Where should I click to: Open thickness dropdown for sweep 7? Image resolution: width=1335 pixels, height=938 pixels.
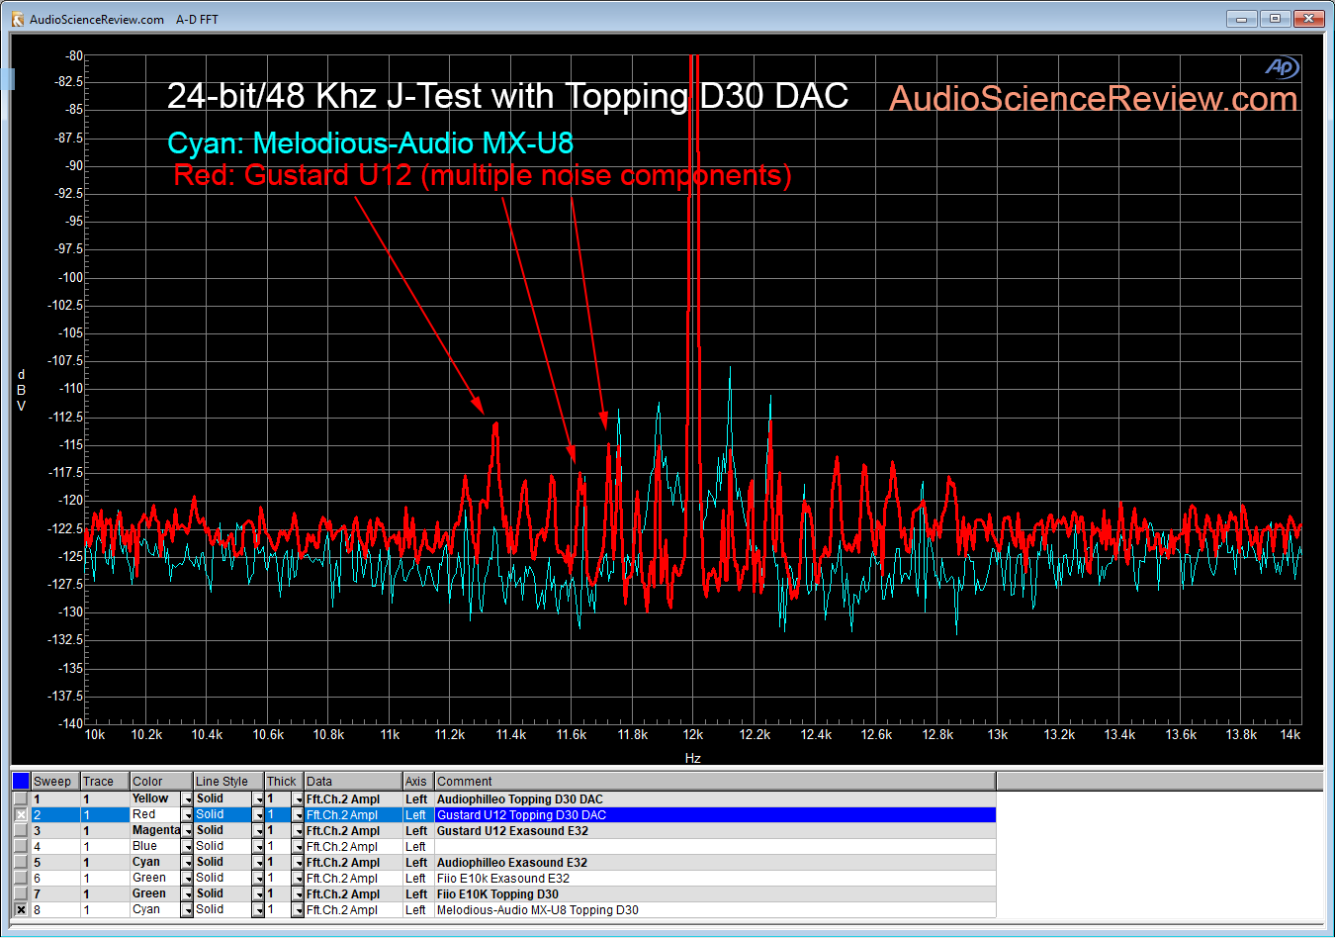tap(298, 894)
